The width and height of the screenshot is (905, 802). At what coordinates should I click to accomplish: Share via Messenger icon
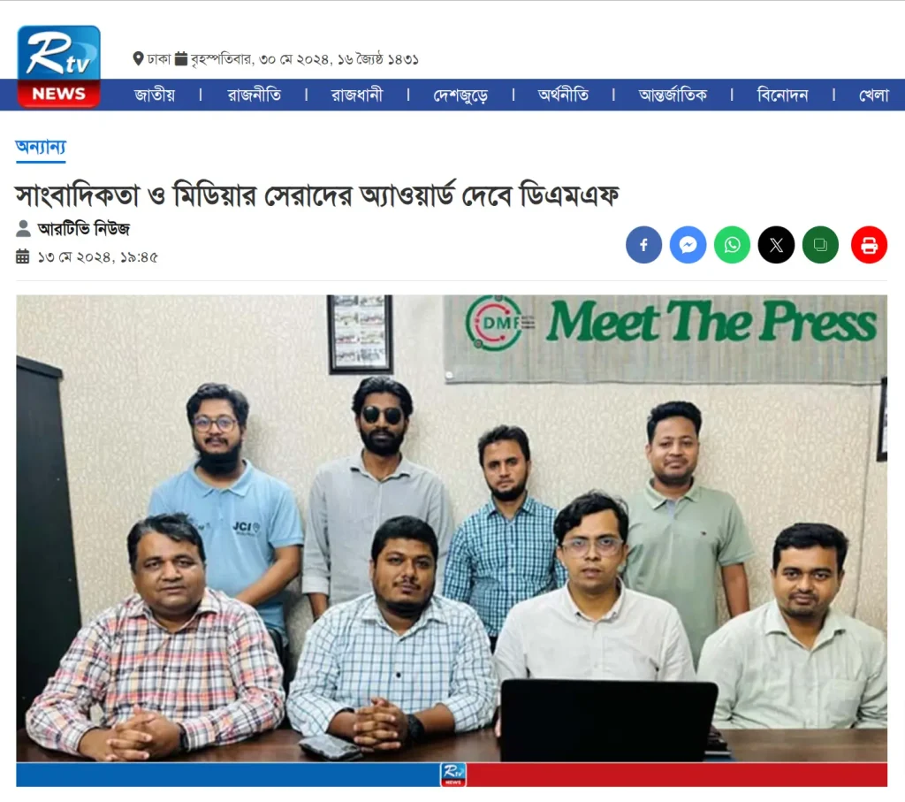coord(688,245)
